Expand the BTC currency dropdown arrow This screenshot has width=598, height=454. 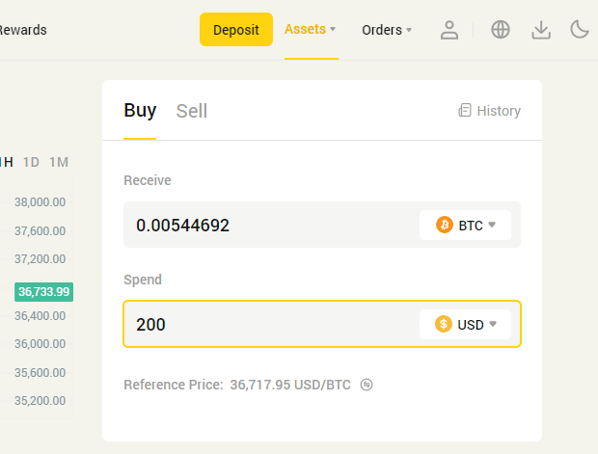pos(492,225)
